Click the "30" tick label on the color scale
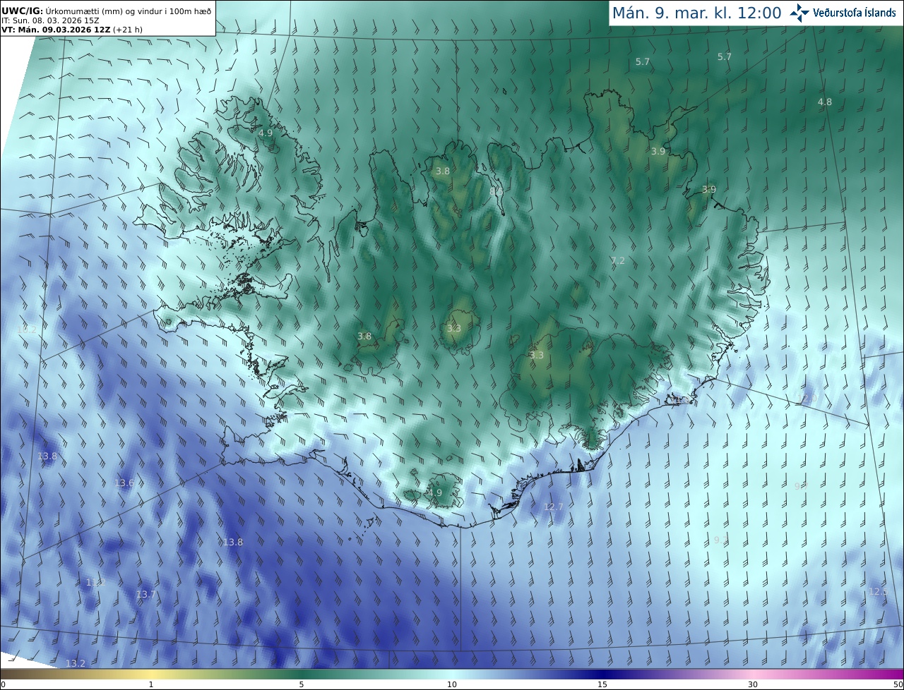This screenshot has height=690, width=904. point(753,684)
